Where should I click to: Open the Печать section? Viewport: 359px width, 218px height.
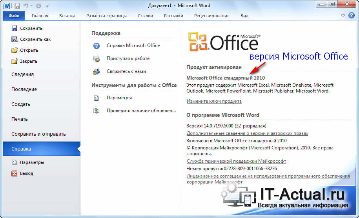click(x=20, y=119)
